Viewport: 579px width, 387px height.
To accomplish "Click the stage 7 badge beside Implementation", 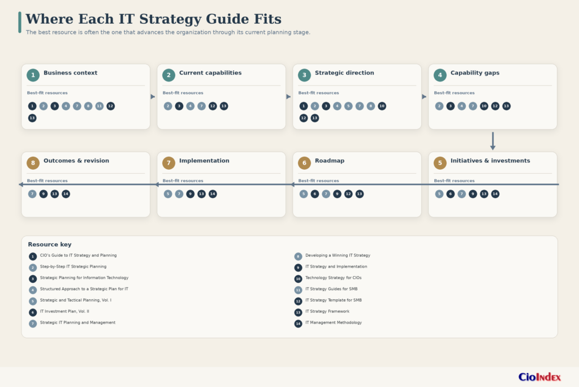I will [x=168, y=163].
